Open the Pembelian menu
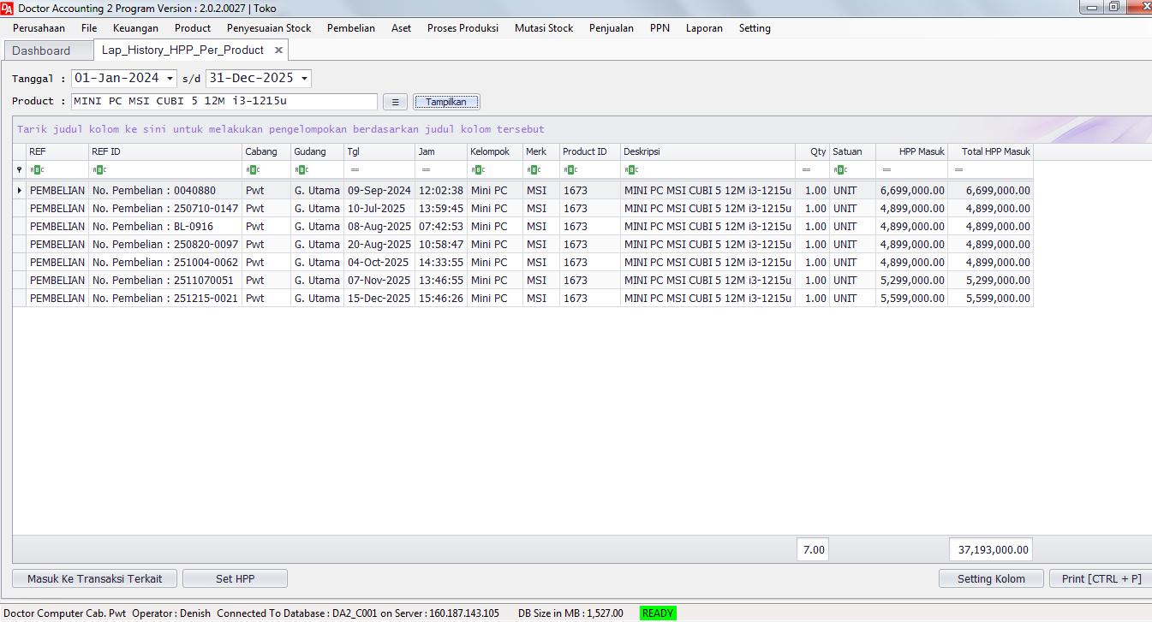Screen dimensions: 1152x622 tap(350, 28)
